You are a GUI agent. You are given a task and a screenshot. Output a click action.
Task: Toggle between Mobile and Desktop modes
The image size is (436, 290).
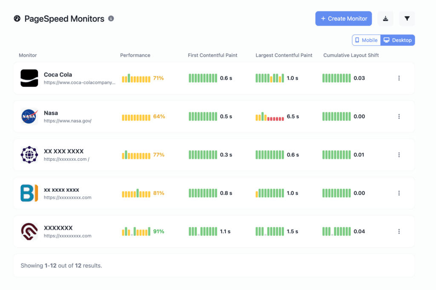click(383, 40)
